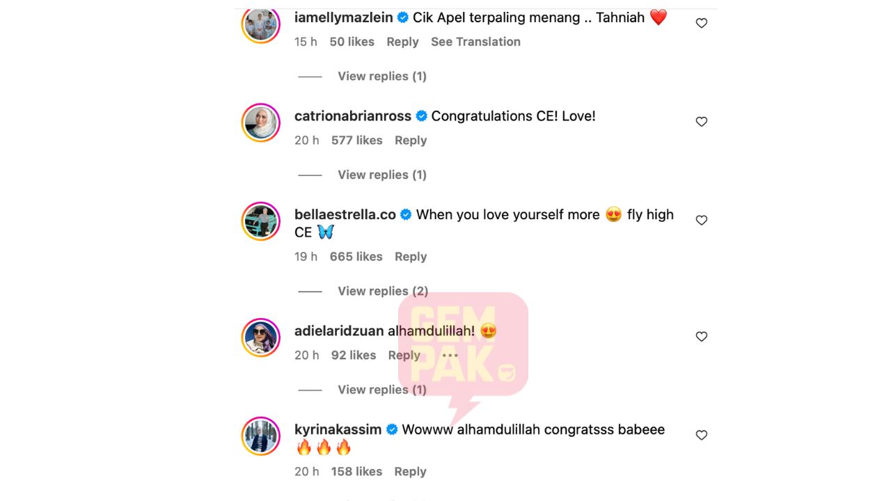This screenshot has width=891, height=501.
Task: Expand View replies (1) under iamellymazlein's comment
Action: [x=382, y=76]
